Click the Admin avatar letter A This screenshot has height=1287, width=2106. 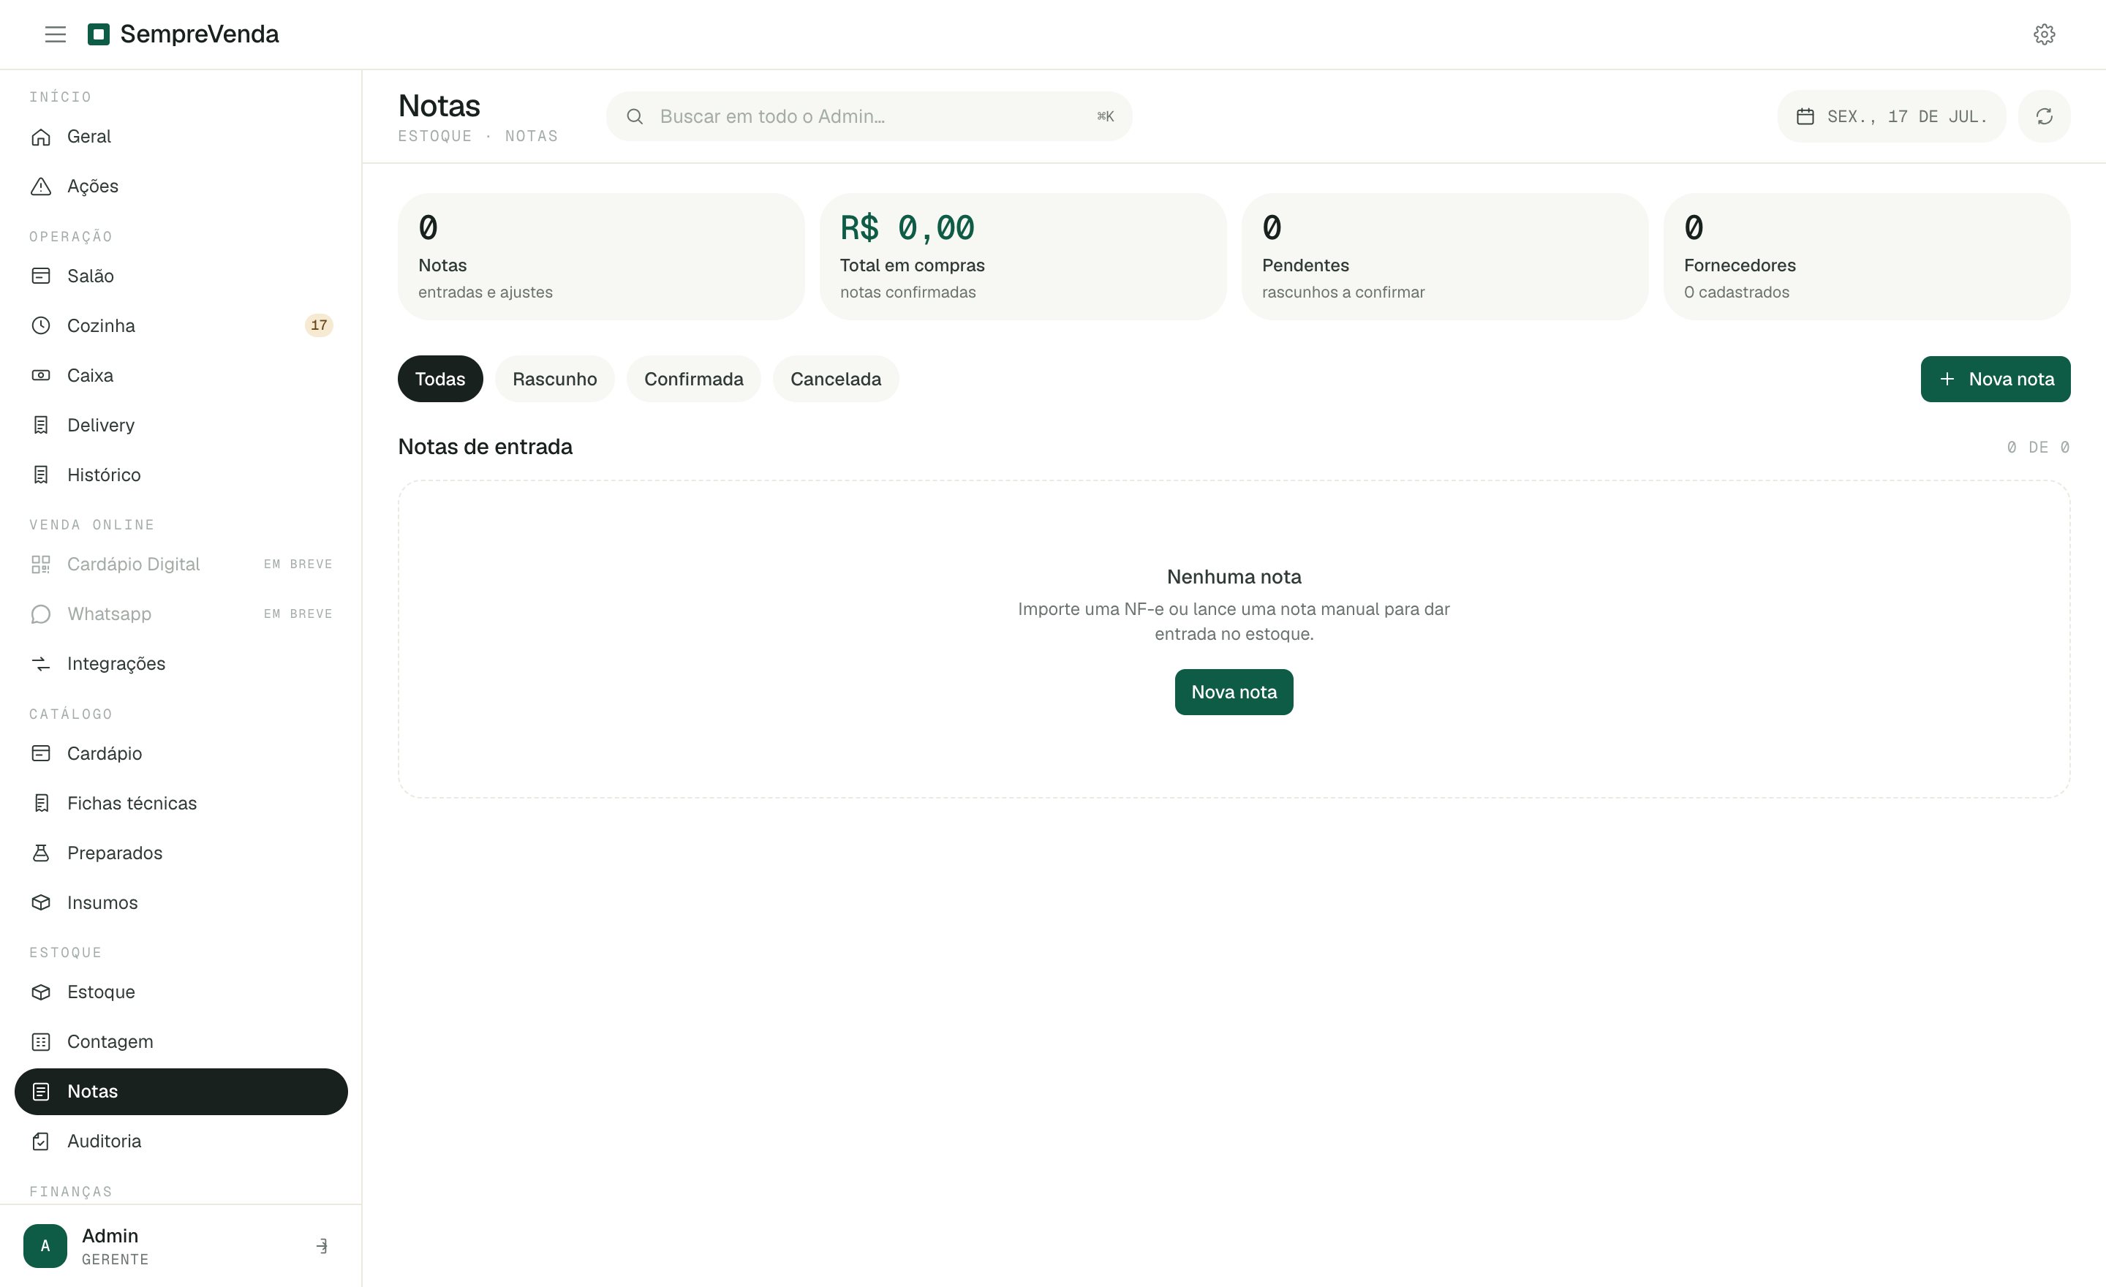coord(45,1246)
